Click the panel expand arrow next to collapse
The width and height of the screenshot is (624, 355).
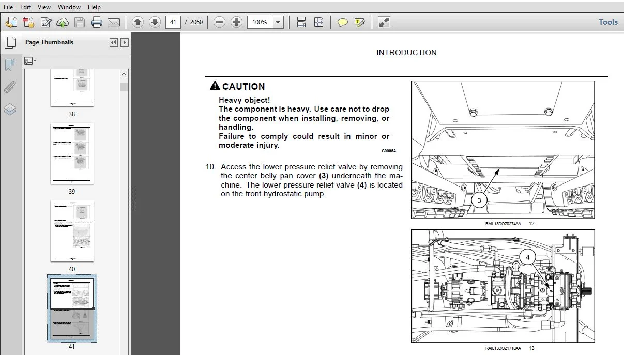pos(125,42)
